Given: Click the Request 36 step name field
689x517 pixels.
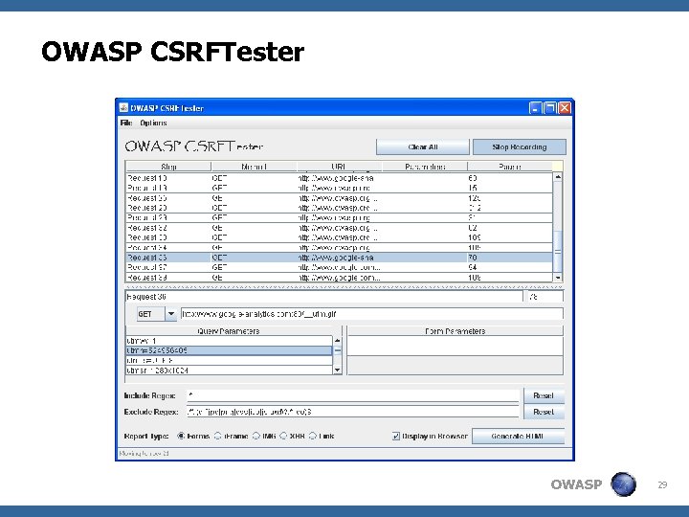Looking at the screenshot, I should (x=324, y=297).
